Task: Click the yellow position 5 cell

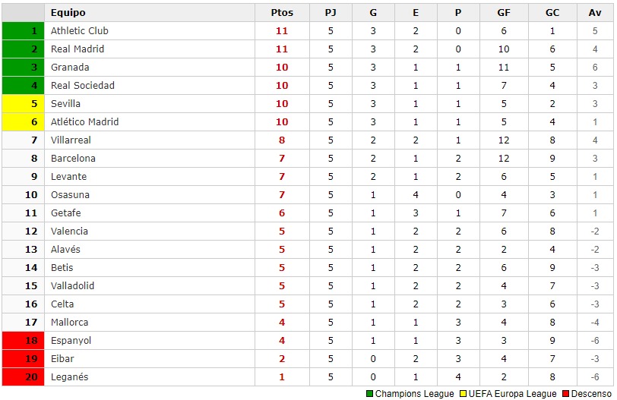Action: [x=24, y=104]
